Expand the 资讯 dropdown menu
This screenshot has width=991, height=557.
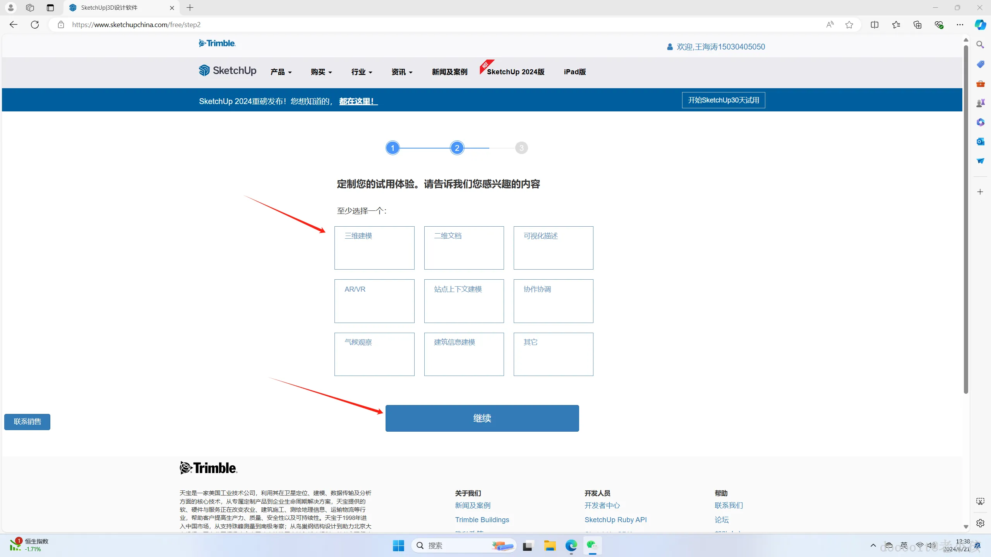[402, 72]
